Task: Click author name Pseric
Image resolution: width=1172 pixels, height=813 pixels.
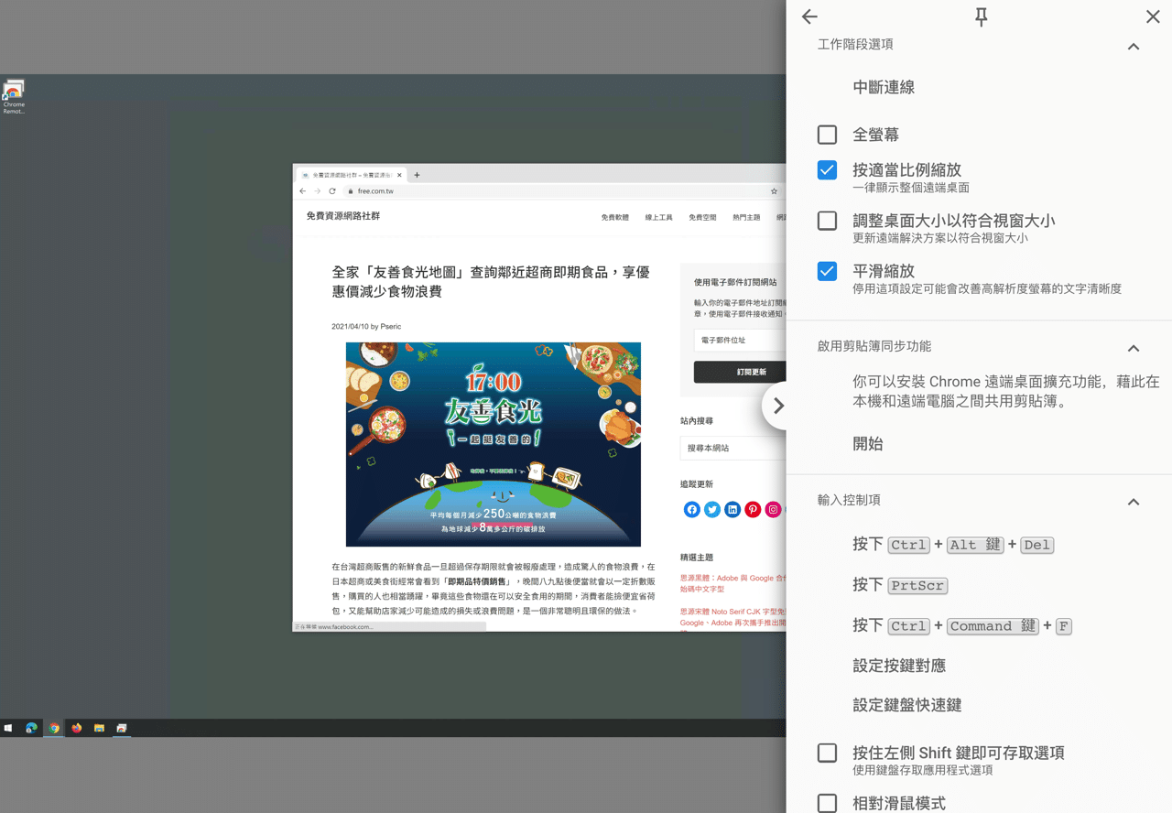Action: coord(391,327)
